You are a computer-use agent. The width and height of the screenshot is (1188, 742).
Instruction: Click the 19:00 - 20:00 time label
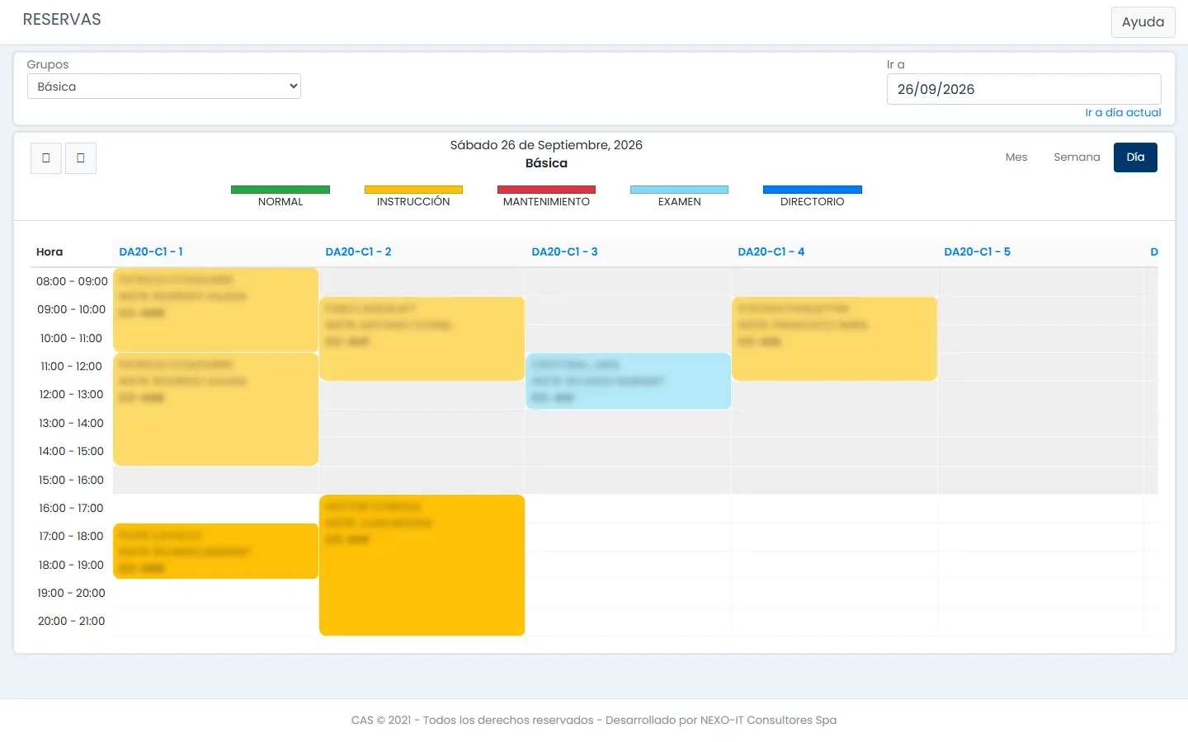pyautogui.click(x=71, y=594)
